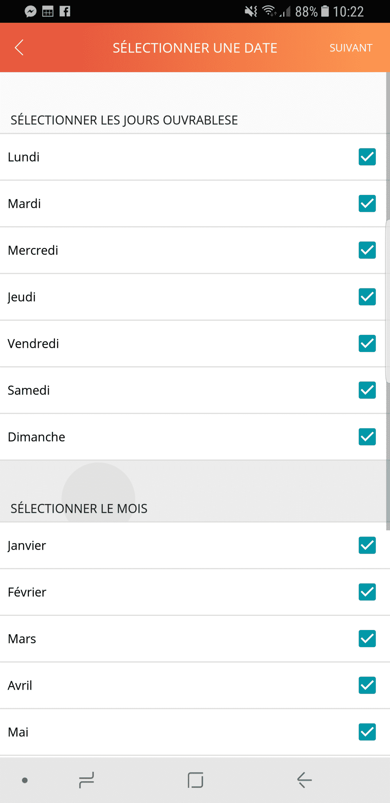Disable the Avril month checkbox
Screen dimensions: 390x803
pos(367,685)
